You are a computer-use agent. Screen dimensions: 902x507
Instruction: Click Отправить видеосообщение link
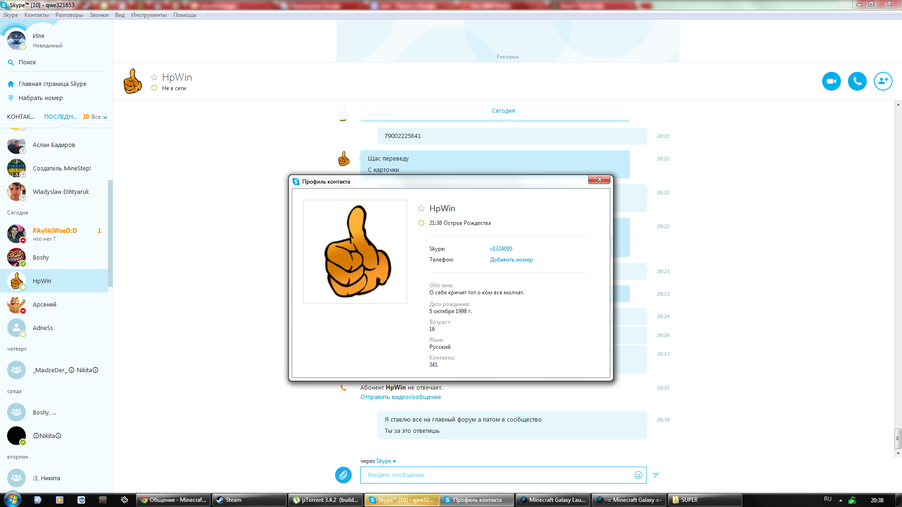(400, 397)
